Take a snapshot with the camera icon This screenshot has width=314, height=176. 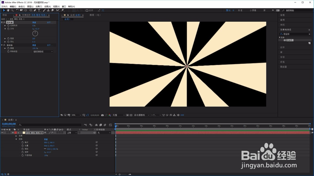pyautogui.click(x=102, y=115)
